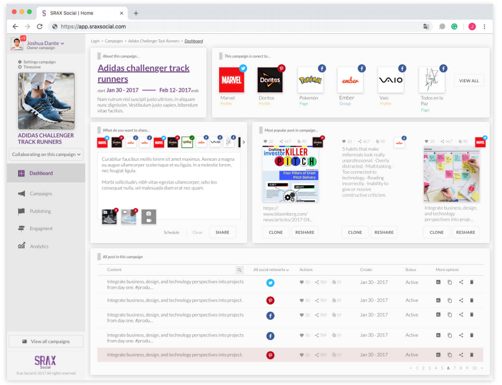The height and width of the screenshot is (385, 502).
Task: Open the Adidas challenger track runners title link
Action: [x=144, y=73]
